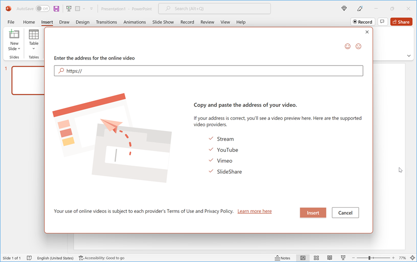Select Normal view button in status bar
417x262 pixels.
(303, 258)
